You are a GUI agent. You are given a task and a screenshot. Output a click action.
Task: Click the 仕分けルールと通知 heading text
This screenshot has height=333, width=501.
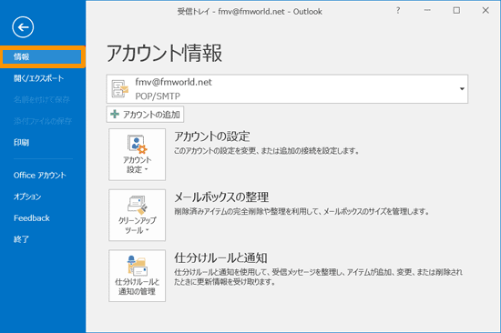(x=220, y=257)
